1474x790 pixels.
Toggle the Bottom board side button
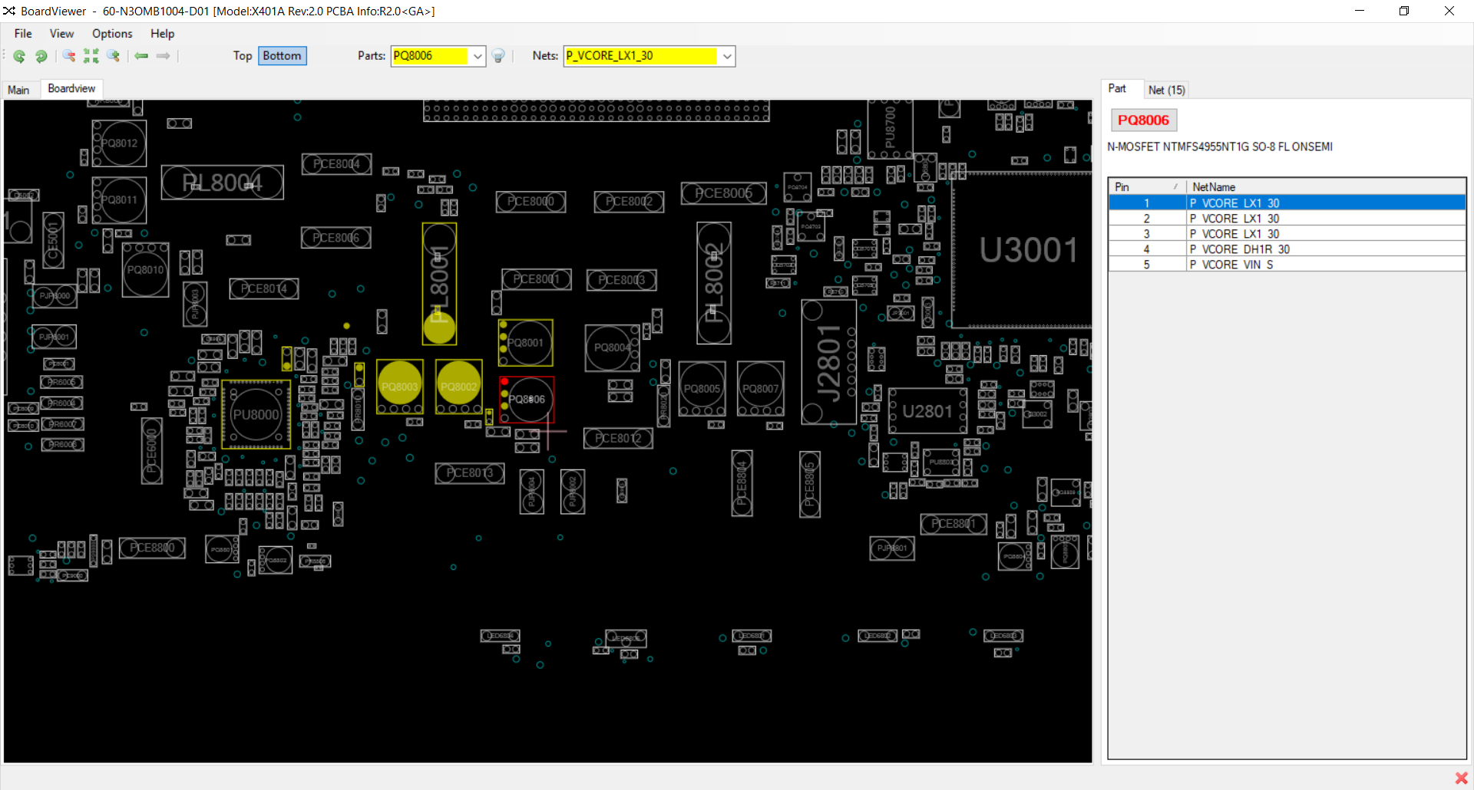point(282,56)
